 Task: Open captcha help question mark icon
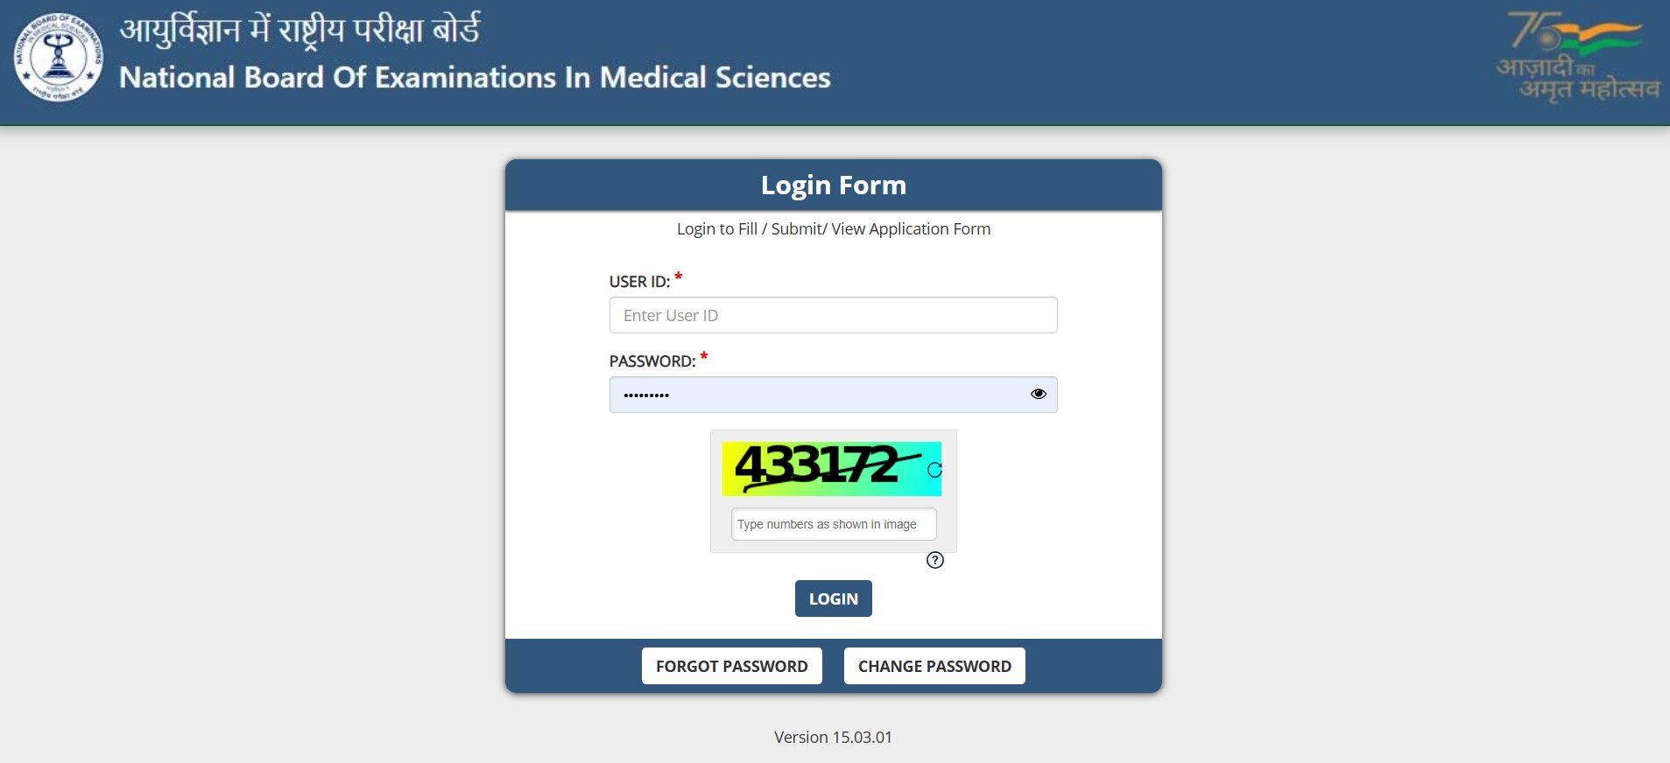pos(935,560)
